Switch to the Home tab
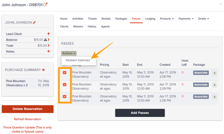Image resolution: width=224 pixels, height=134 pixels. 64,19
